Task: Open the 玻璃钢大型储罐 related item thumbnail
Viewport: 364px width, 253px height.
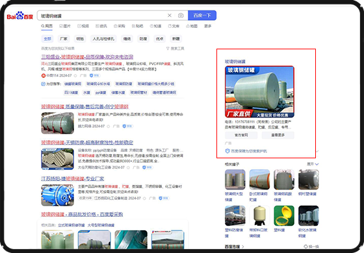Action: (235, 180)
